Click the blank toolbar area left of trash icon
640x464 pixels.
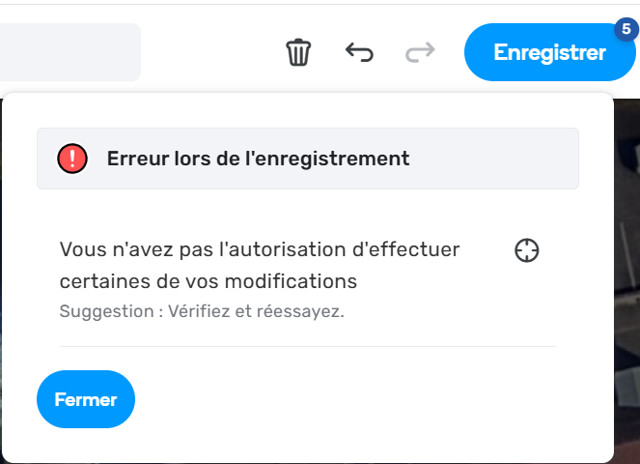(212, 52)
